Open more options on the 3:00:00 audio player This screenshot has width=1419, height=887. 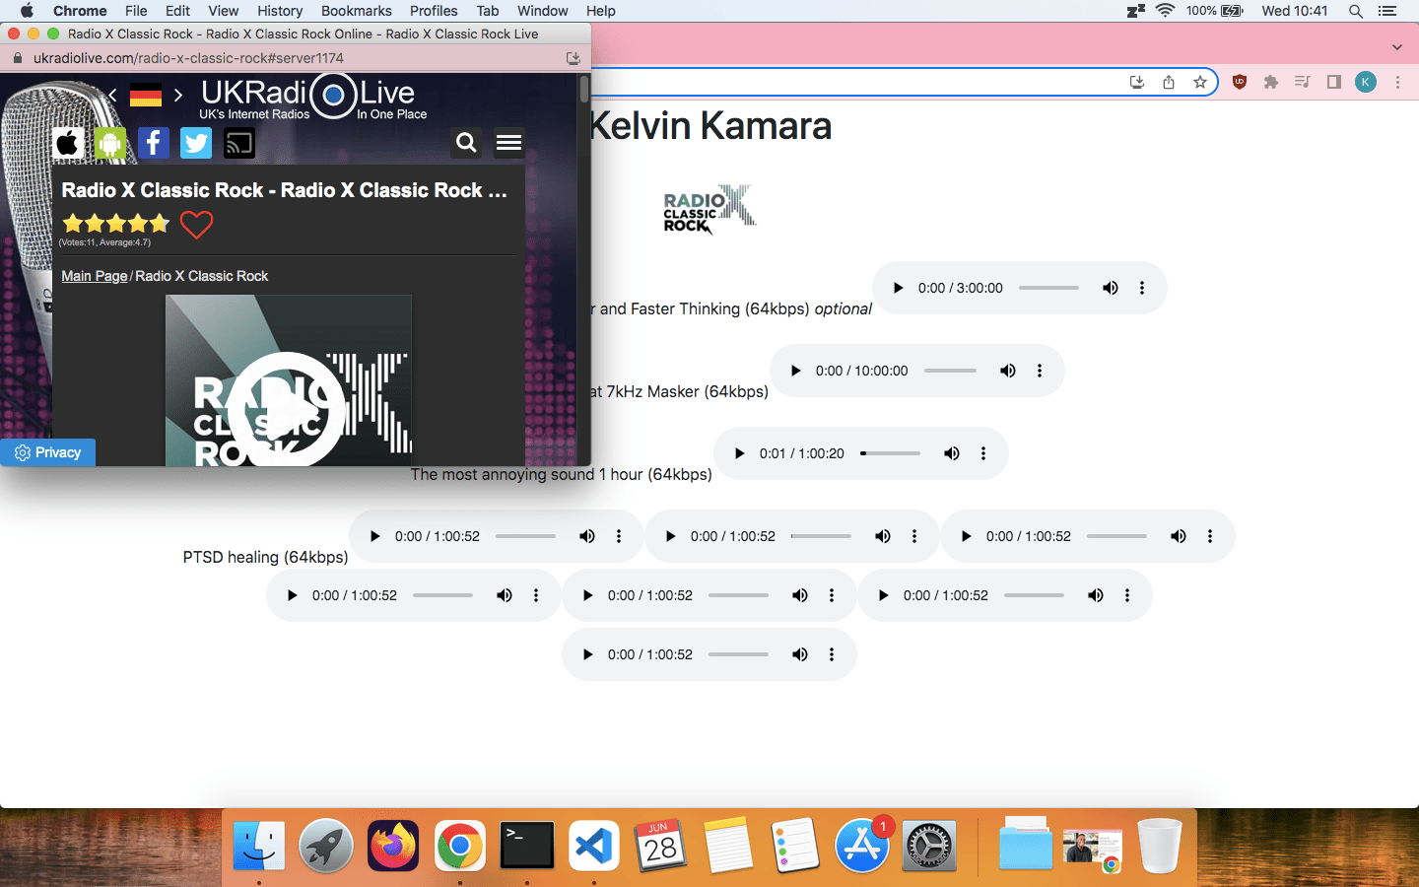pos(1142,288)
